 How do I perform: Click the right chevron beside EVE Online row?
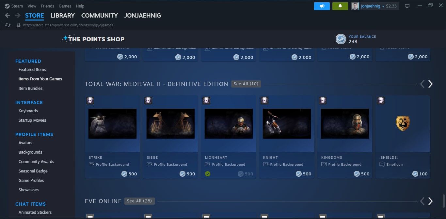[x=430, y=201]
